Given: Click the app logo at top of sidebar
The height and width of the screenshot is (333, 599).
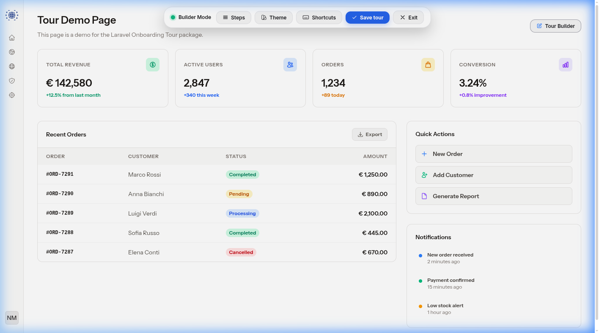Looking at the screenshot, I should point(12,16).
